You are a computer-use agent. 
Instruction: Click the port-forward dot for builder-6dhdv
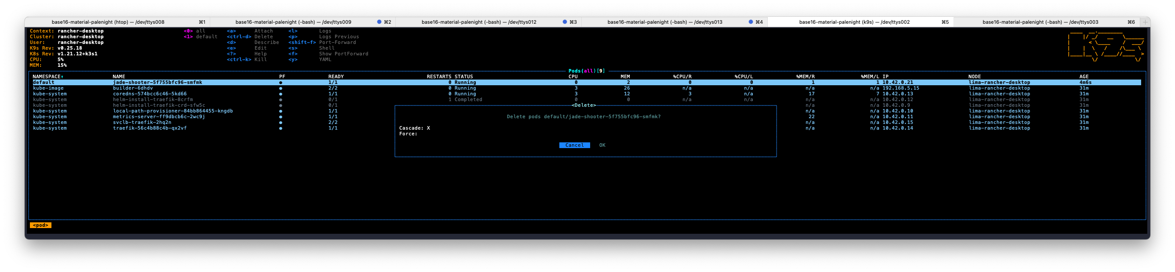(281, 88)
